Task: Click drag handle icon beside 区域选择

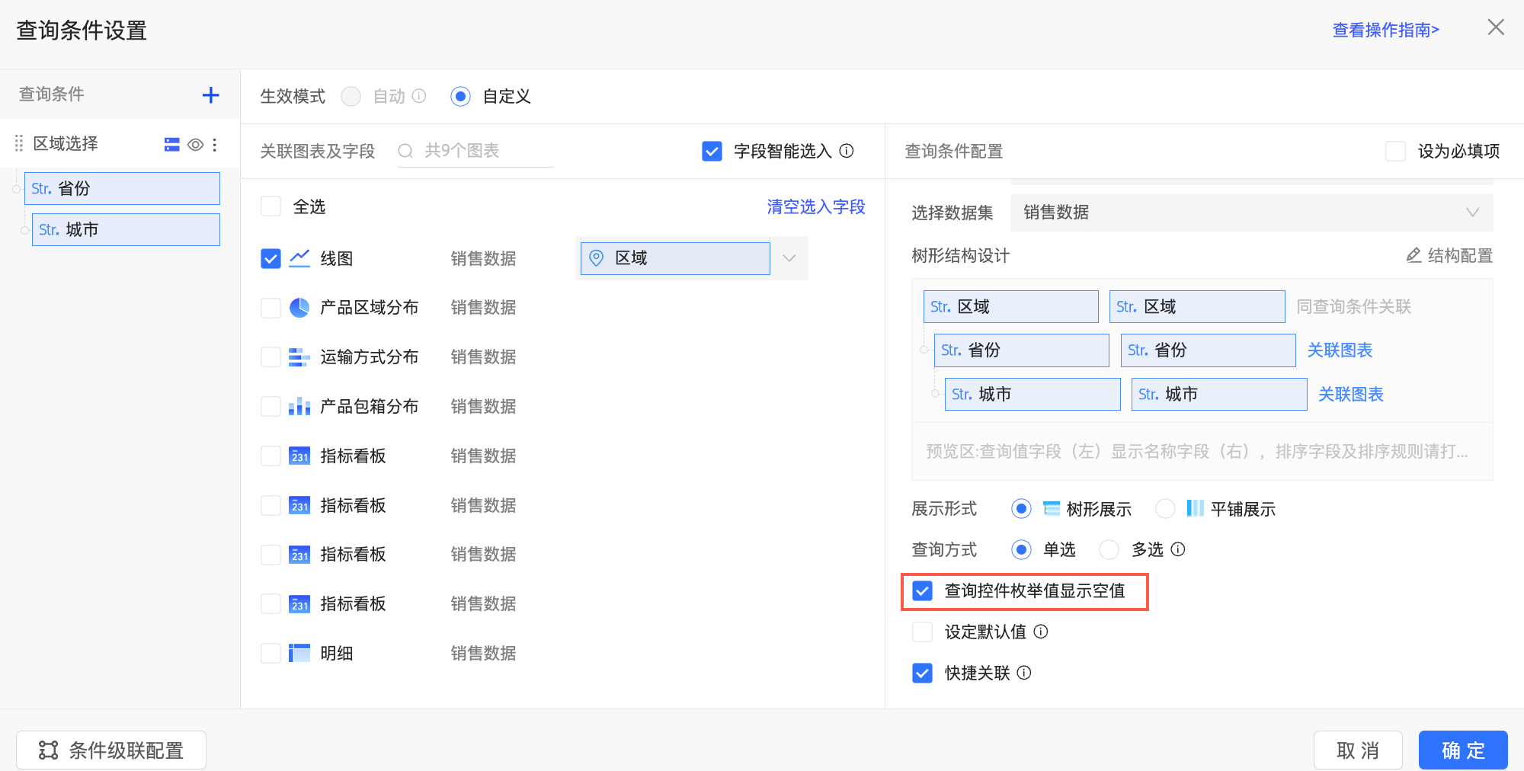Action: click(x=19, y=144)
